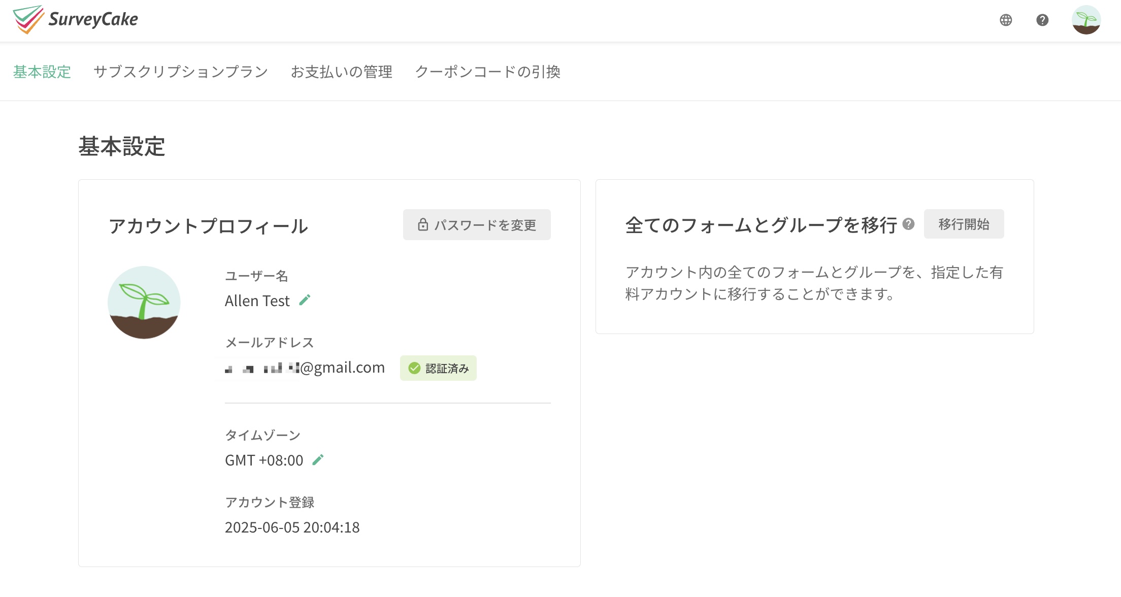This screenshot has height=597, width=1121.
Task: Click the パスワードを変更 button
Action: pyautogui.click(x=477, y=224)
